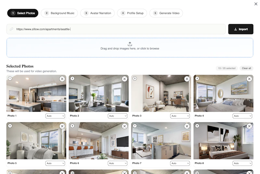Remove Photo 3 with its X icon
260x174 pixels.
click(187, 79)
